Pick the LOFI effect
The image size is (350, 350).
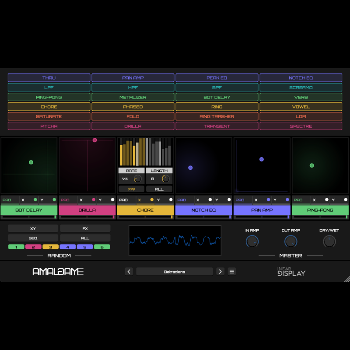click(x=301, y=116)
